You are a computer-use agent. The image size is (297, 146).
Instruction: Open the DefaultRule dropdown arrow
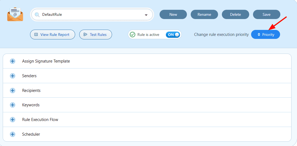pos(146,15)
